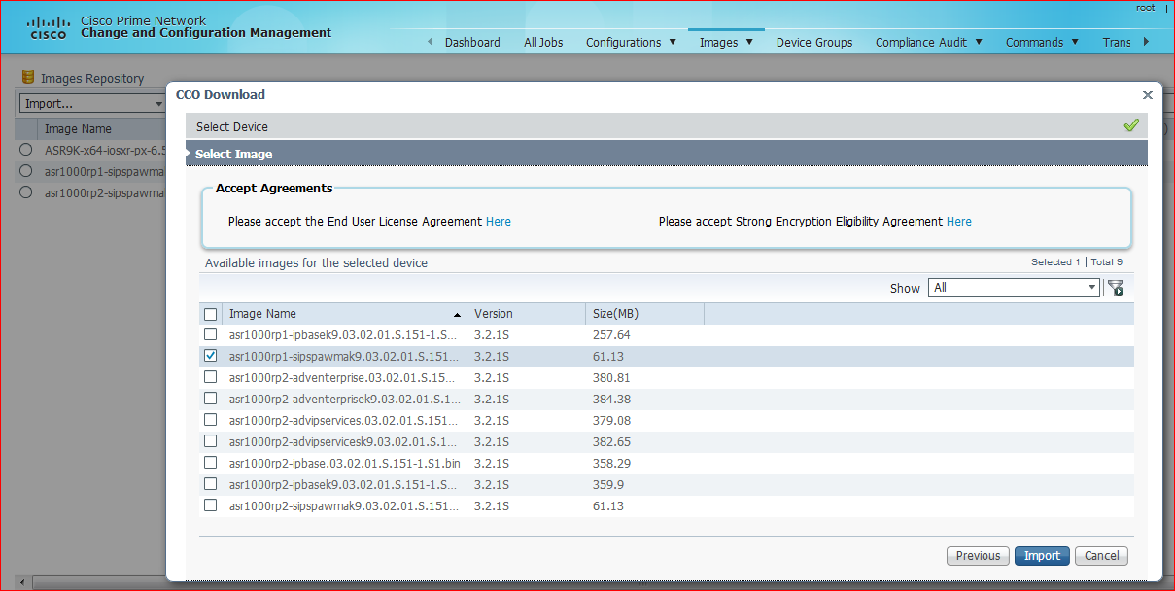The image size is (1175, 591).
Task: Open End User License Agreement Here link
Action: coord(499,222)
